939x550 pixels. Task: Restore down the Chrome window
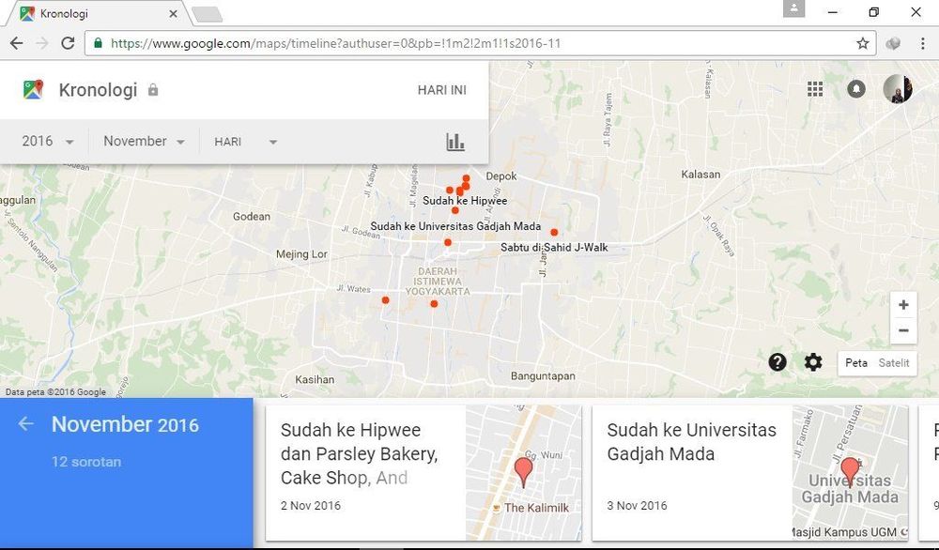tap(873, 12)
